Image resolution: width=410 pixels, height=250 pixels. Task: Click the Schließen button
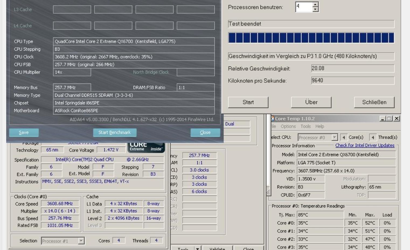click(x=374, y=102)
